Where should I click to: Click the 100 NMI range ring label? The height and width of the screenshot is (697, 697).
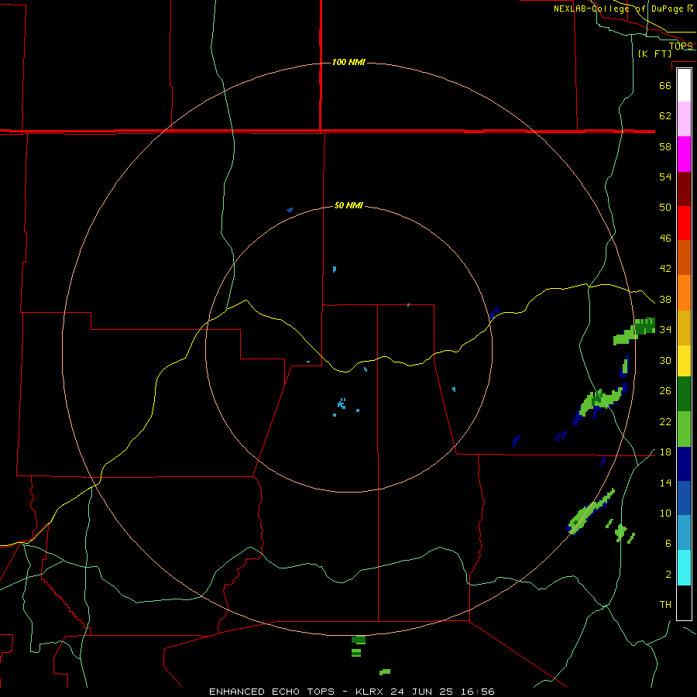pyautogui.click(x=348, y=62)
